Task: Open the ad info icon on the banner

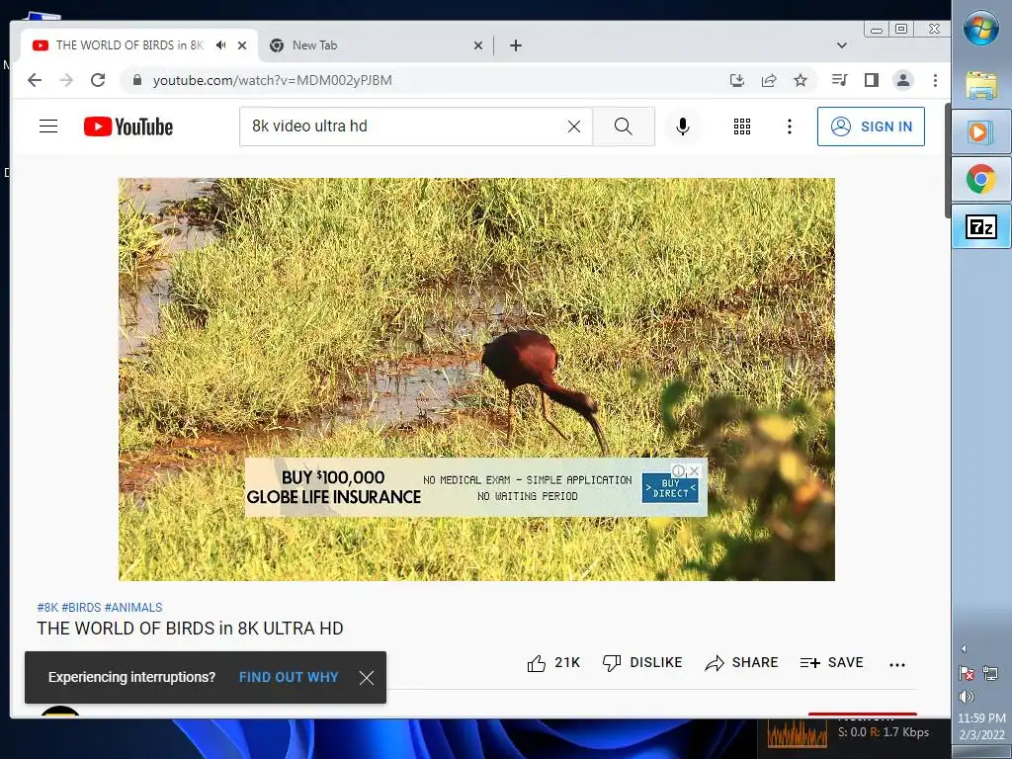Action: (678, 470)
